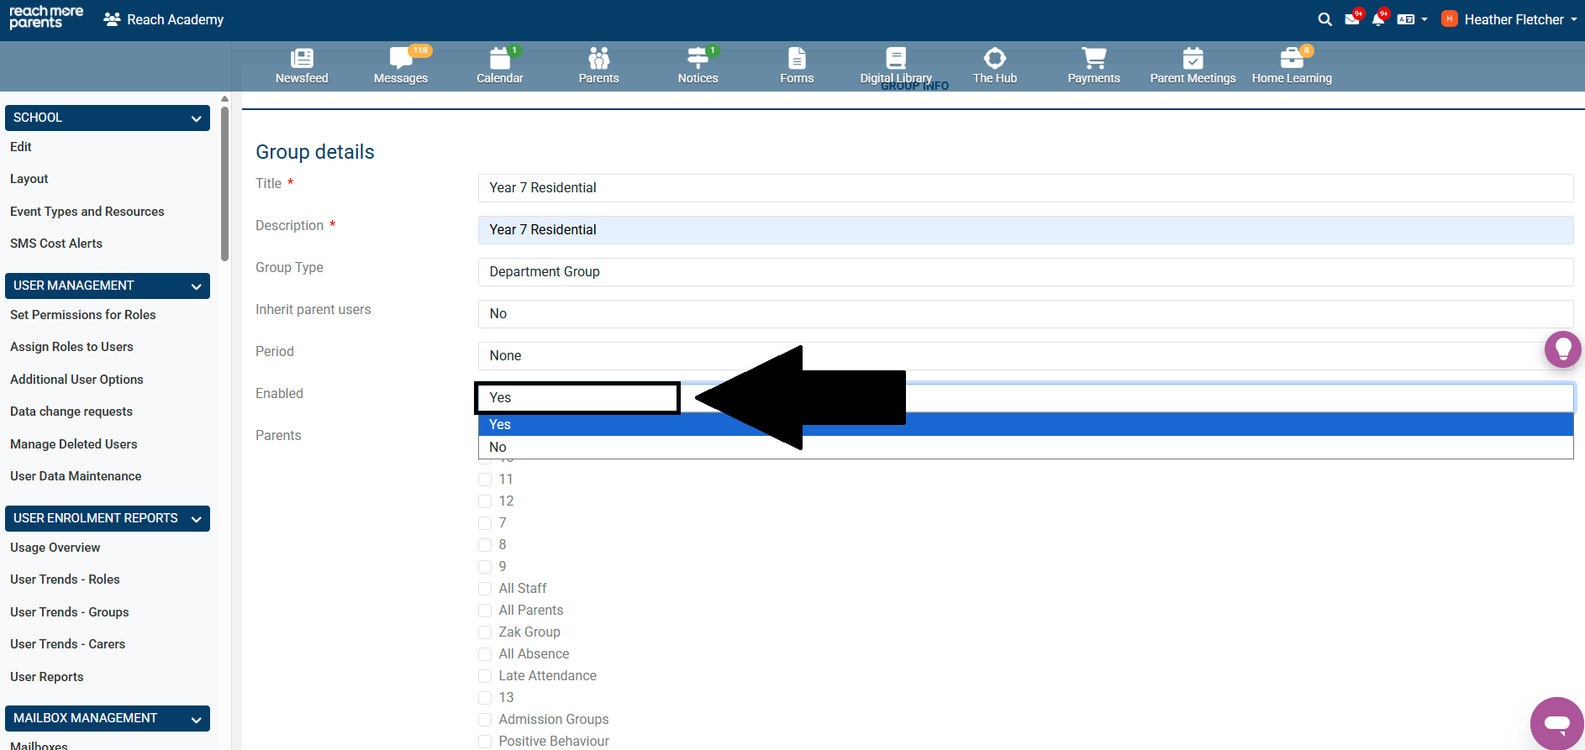Open the Home Learning briefcase icon
1585x750 pixels.
click(1292, 58)
